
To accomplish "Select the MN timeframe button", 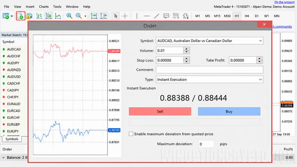I will pos(276,16).
